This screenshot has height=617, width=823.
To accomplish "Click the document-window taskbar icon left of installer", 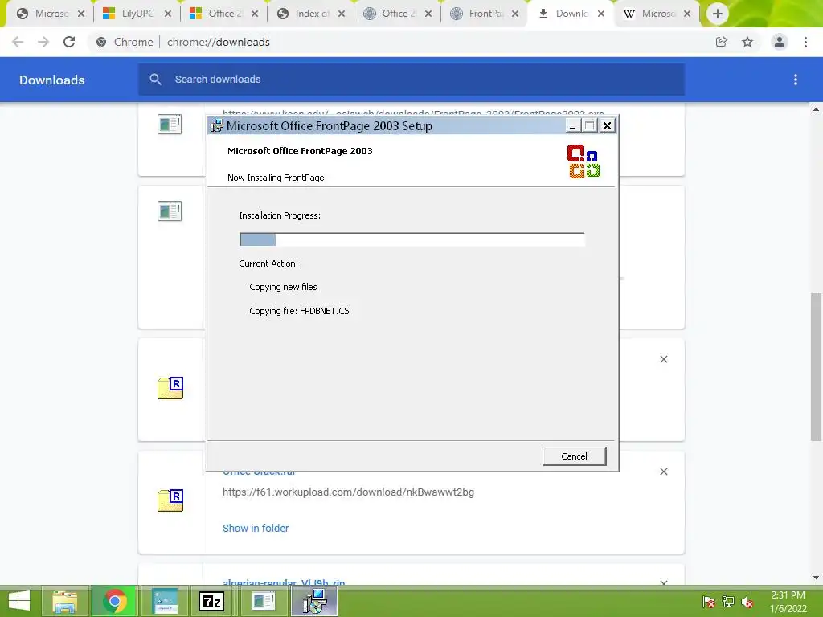I will tap(264, 601).
